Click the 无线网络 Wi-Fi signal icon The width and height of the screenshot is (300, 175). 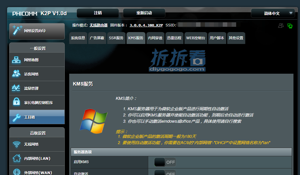click(x=17, y=144)
